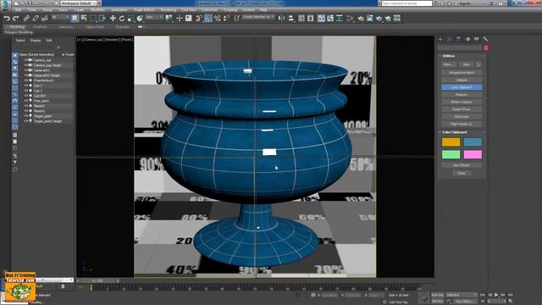The image size is (542, 305).
Task: Open the Schematic View icon
Action: (340, 19)
